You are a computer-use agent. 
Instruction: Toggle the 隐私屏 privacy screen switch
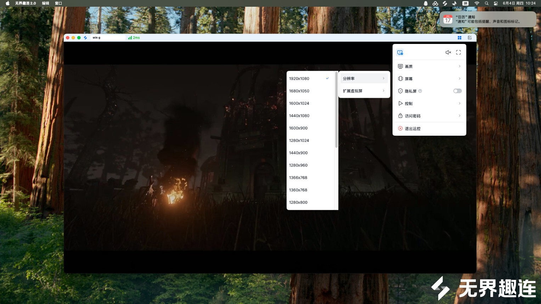[x=457, y=91]
